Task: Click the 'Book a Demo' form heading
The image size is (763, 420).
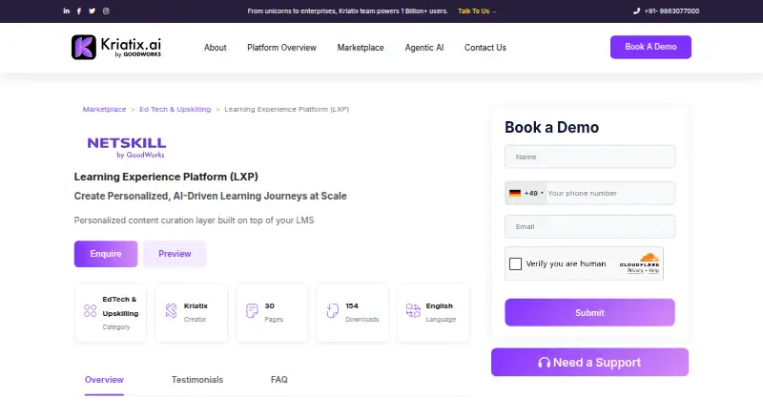Action: (x=552, y=127)
